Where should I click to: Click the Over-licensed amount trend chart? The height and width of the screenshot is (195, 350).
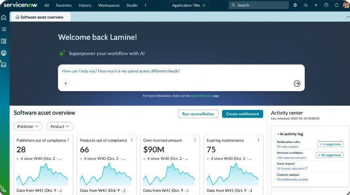[169, 174]
